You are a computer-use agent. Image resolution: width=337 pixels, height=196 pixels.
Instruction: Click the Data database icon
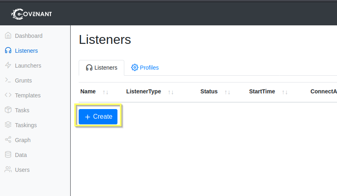(x=8, y=155)
